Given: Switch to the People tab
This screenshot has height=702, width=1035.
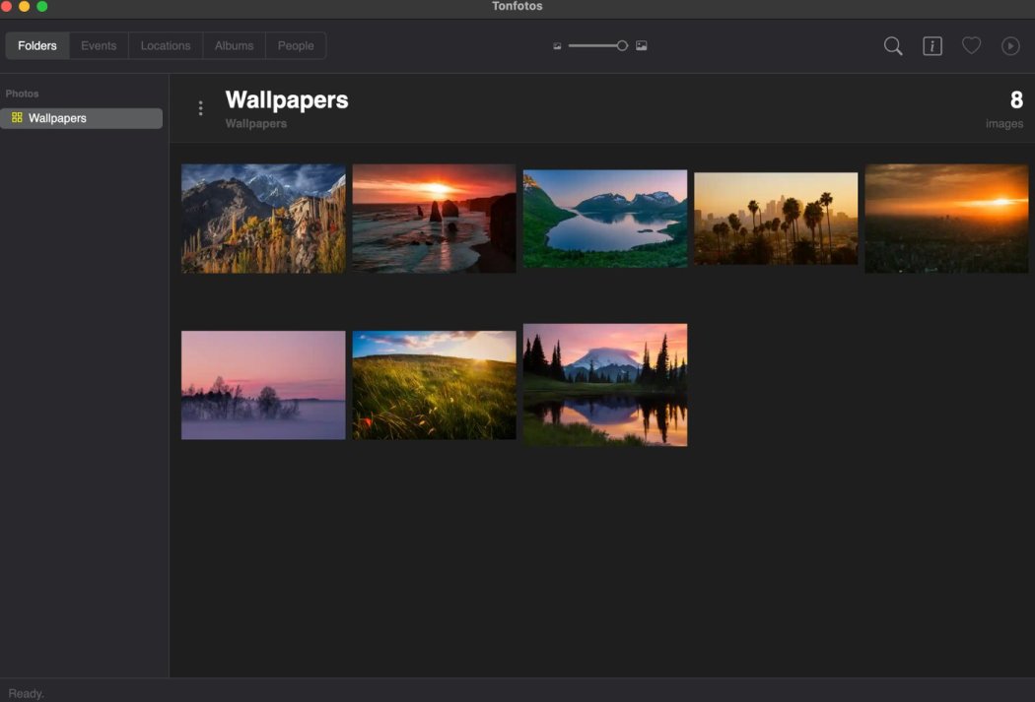Looking at the screenshot, I should [x=295, y=45].
